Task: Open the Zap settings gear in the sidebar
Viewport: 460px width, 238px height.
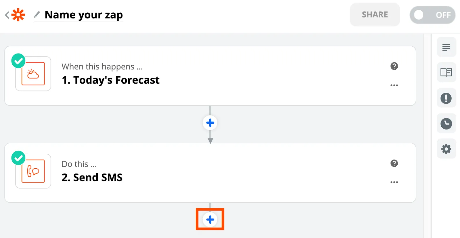Action: tap(446, 148)
